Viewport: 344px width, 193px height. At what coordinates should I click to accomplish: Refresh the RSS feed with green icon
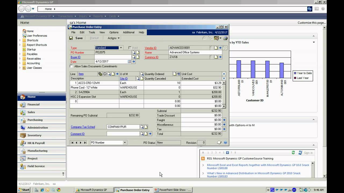tap(293, 153)
